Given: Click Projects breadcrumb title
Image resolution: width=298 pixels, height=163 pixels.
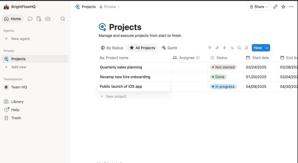Looking at the screenshot, I should (x=89, y=7).
